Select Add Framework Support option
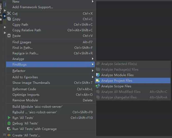The width and height of the screenshot is (172, 138). (x=33, y=7)
